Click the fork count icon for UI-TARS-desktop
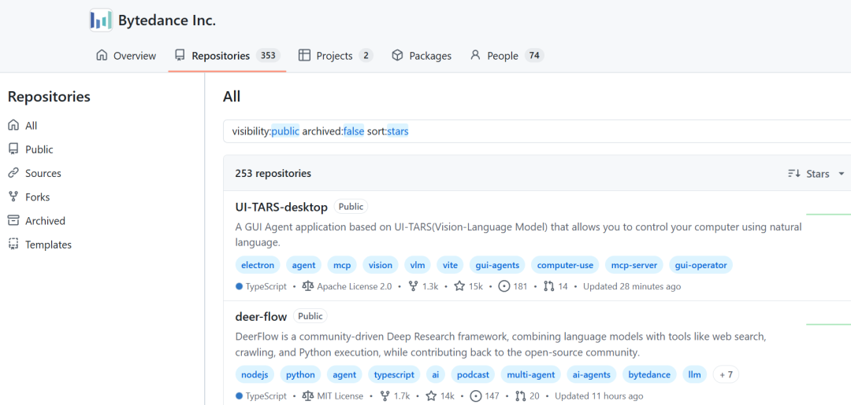Viewport: 851px width, 405px height. point(413,287)
